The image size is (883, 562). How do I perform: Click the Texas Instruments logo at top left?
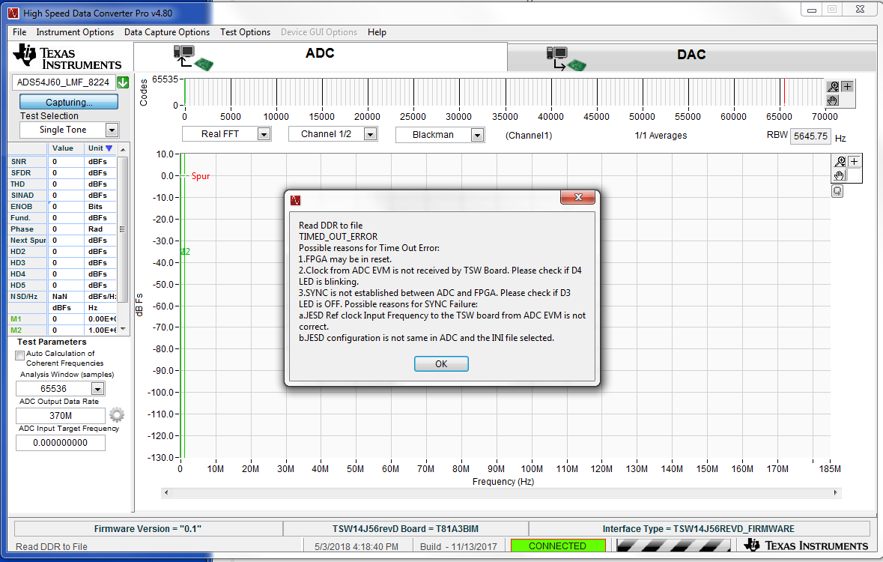point(67,58)
